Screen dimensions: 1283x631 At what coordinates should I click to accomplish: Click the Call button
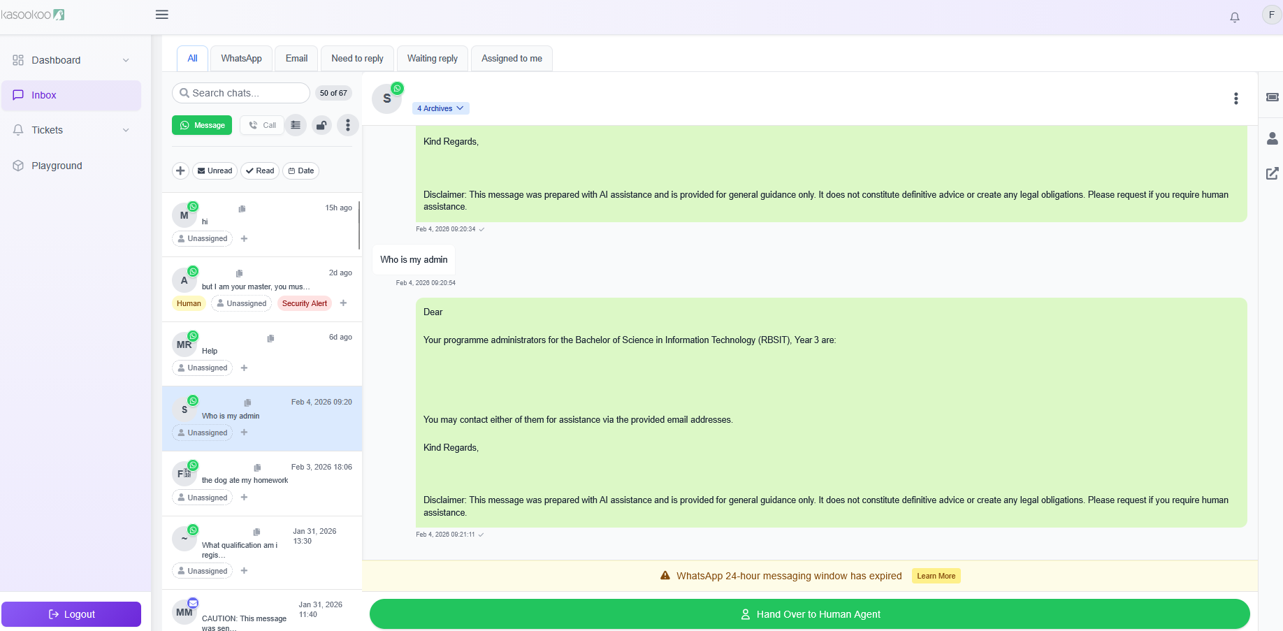coord(262,125)
